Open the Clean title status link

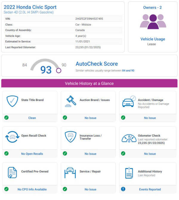pyautogui.click(x=32, y=118)
